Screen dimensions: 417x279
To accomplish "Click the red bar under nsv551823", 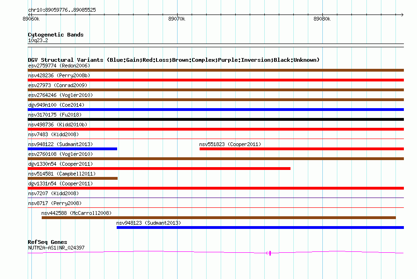I will tap(302, 149).
